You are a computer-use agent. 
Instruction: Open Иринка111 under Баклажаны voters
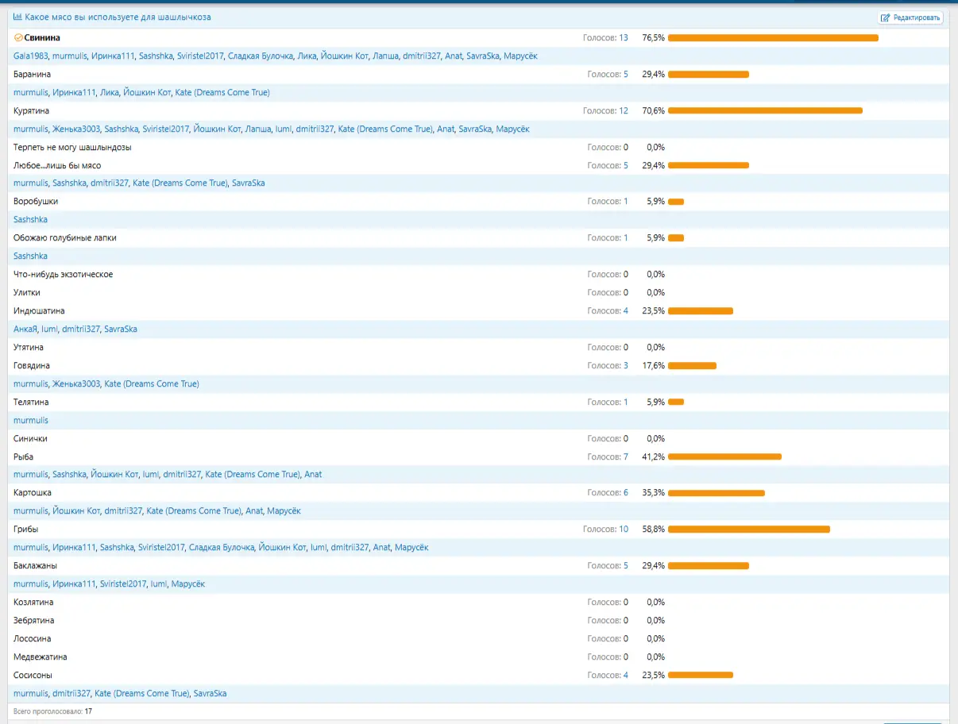pyautogui.click(x=74, y=583)
